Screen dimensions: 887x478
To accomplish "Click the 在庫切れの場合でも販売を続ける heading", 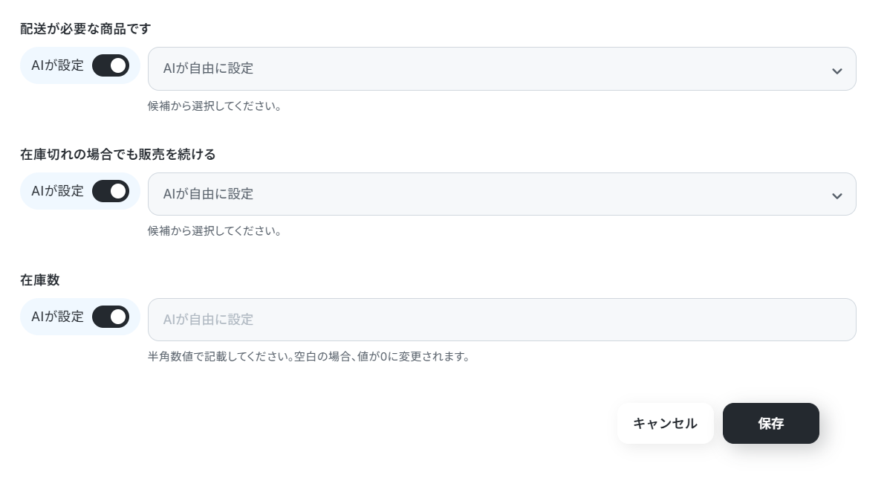I will [x=118, y=155].
